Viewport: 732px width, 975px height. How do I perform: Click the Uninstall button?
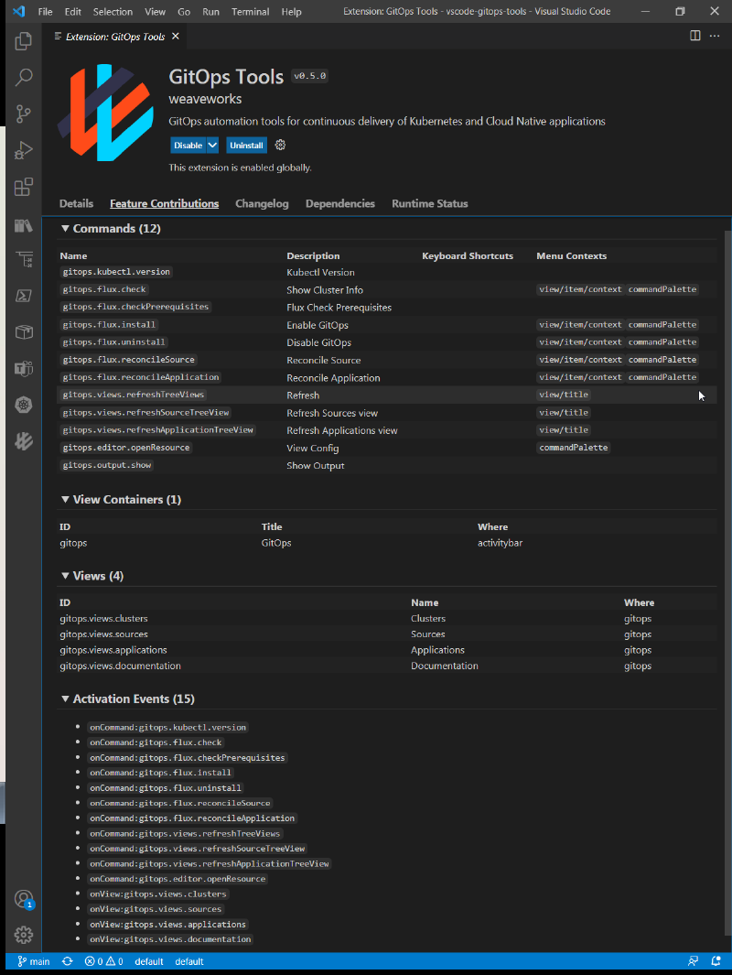coord(246,146)
